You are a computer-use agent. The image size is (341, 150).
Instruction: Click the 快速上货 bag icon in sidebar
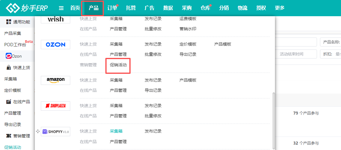[9, 67]
